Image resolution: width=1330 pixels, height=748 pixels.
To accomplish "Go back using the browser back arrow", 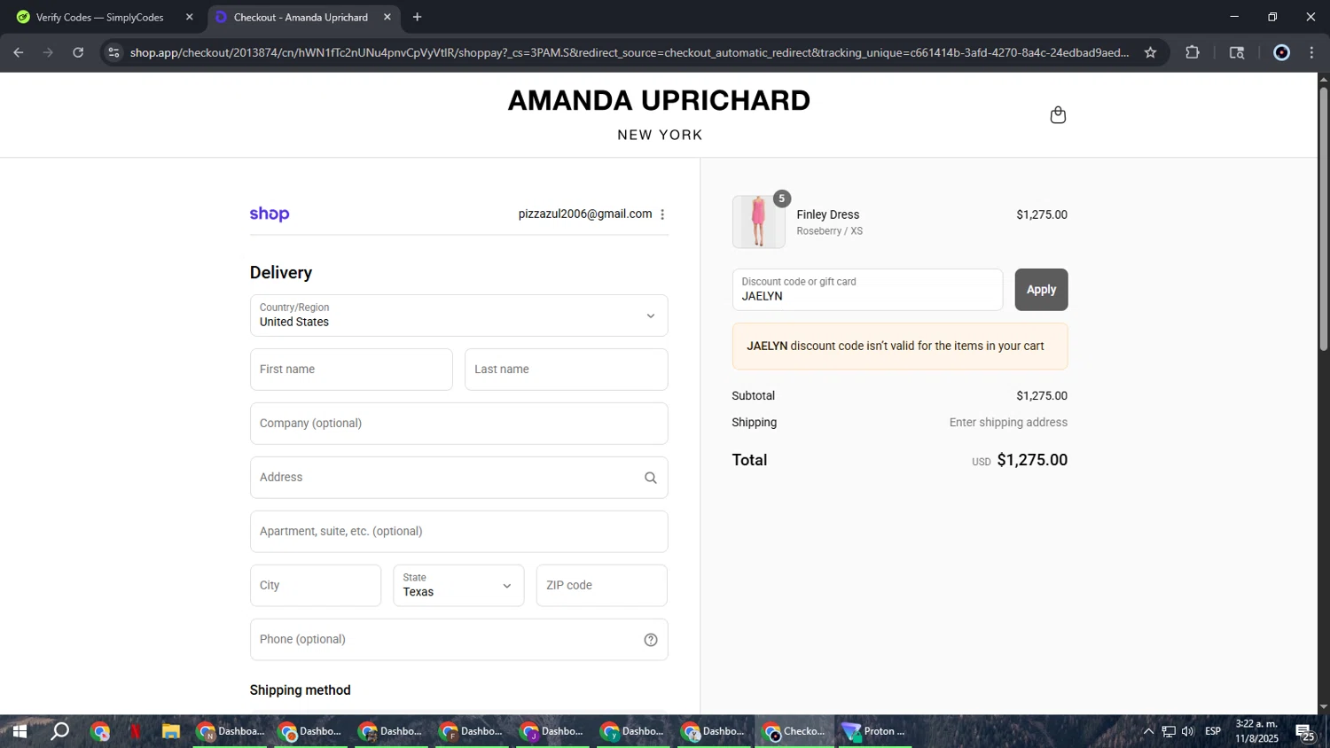I will pos(19,52).
